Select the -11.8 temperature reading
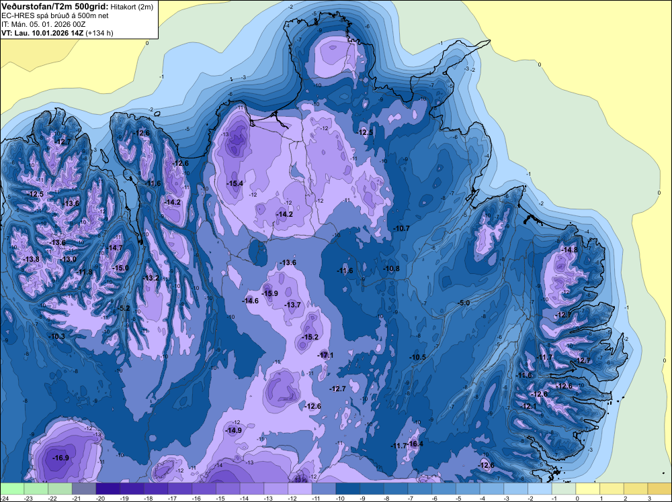Screen dimensions: 672x502 pyautogui.click(x=85, y=272)
